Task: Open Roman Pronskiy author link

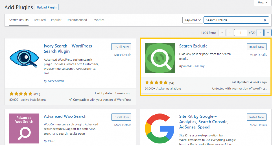Action: pos(194,66)
